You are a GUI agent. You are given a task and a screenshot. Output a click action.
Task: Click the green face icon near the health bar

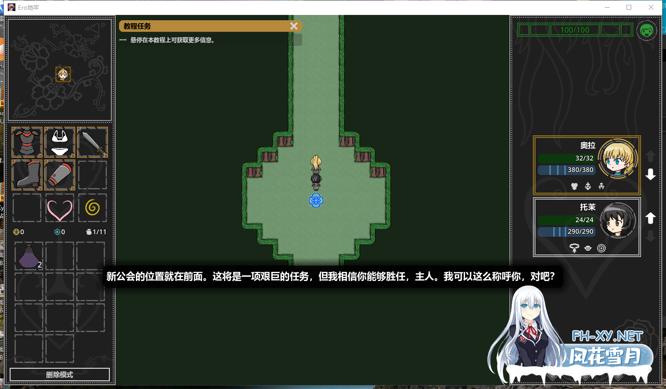pos(647,30)
